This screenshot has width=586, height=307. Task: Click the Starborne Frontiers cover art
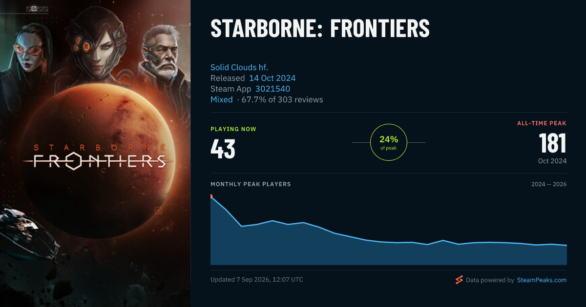[95, 153]
